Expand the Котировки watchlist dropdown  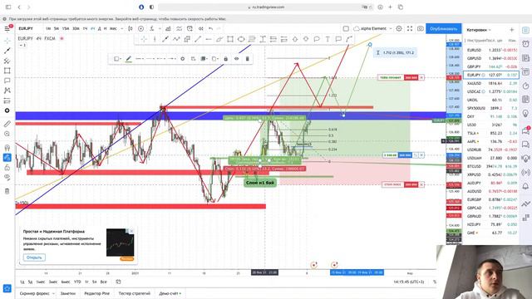coord(479,30)
